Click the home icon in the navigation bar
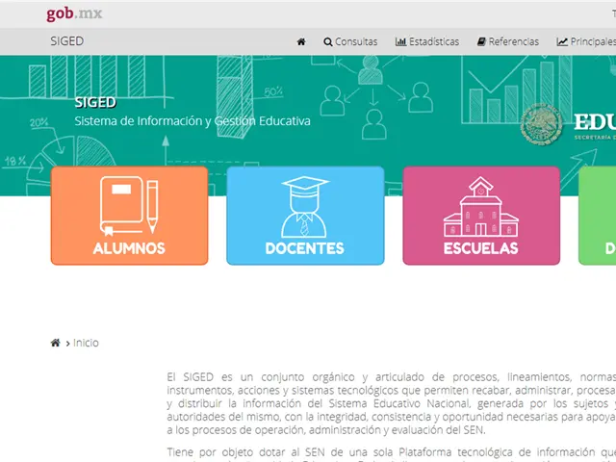 coord(301,42)
